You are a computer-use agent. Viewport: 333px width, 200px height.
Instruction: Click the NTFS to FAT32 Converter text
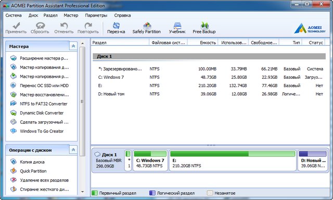44,104
